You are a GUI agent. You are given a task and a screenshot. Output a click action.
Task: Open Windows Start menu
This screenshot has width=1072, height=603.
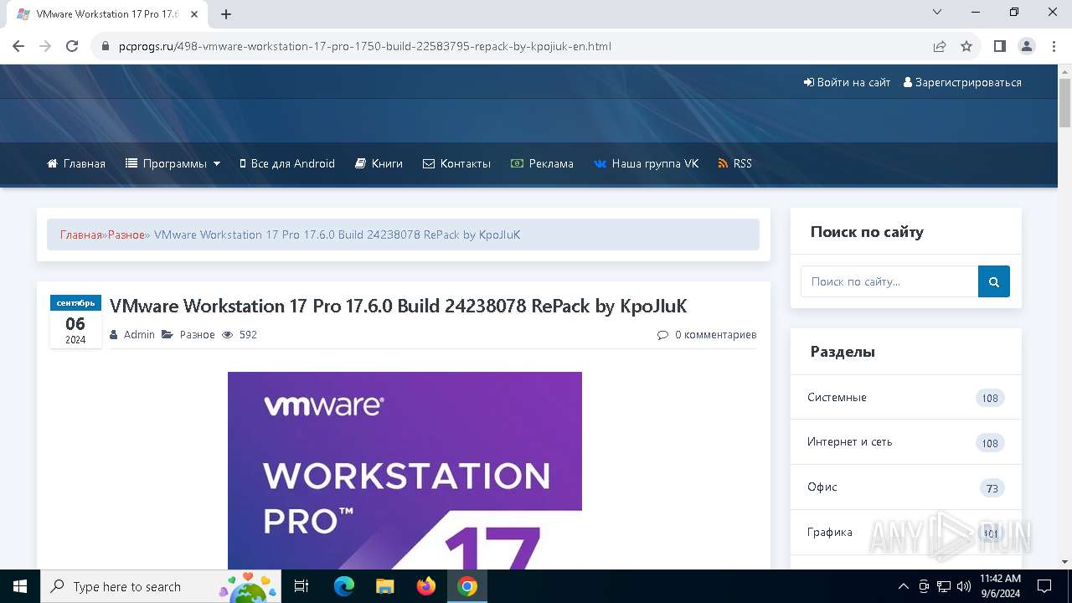[19, 586]
